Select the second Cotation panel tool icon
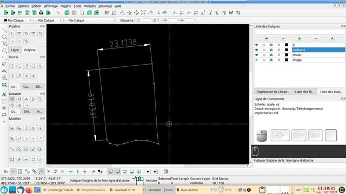Image resolution: width=346 pixels, height=194 pixels. [x=19, y=99]
